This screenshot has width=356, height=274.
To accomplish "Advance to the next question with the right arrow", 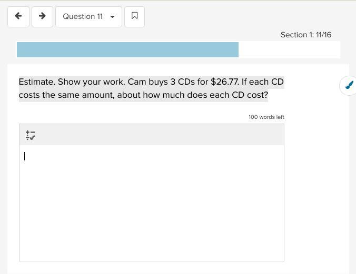I will [42, 16].
